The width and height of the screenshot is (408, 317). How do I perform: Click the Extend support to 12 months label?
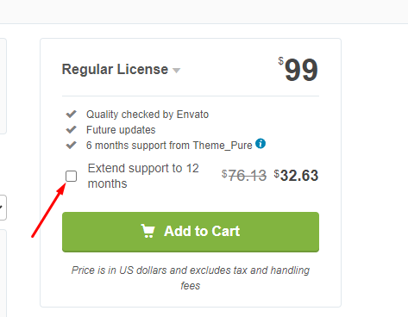pyautogui.click(x=143, y=176)
